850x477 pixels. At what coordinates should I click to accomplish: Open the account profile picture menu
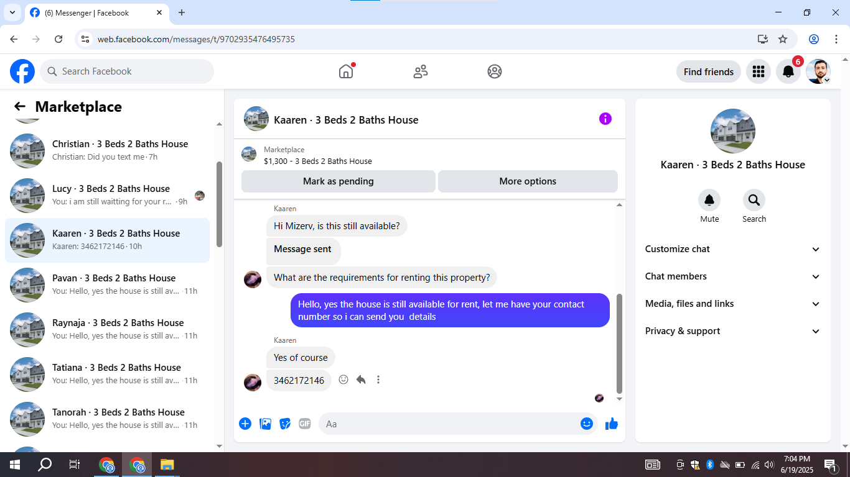point(818,71)
